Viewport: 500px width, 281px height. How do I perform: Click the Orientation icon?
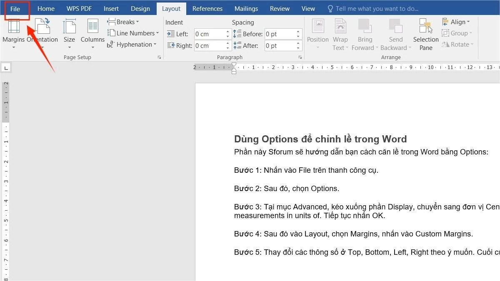click(x=42, y=29)
